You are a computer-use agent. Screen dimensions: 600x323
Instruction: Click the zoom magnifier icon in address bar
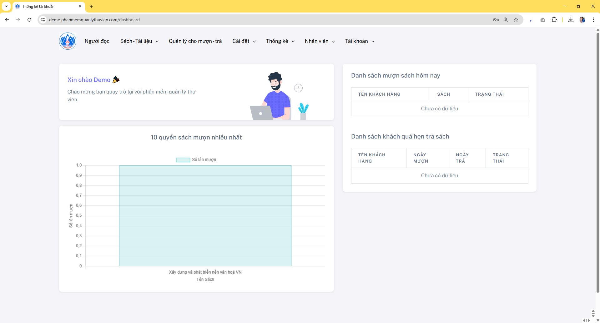(x=506, y=20)
